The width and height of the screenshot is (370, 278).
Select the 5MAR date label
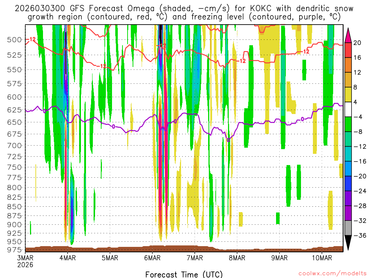click(110, 258)
